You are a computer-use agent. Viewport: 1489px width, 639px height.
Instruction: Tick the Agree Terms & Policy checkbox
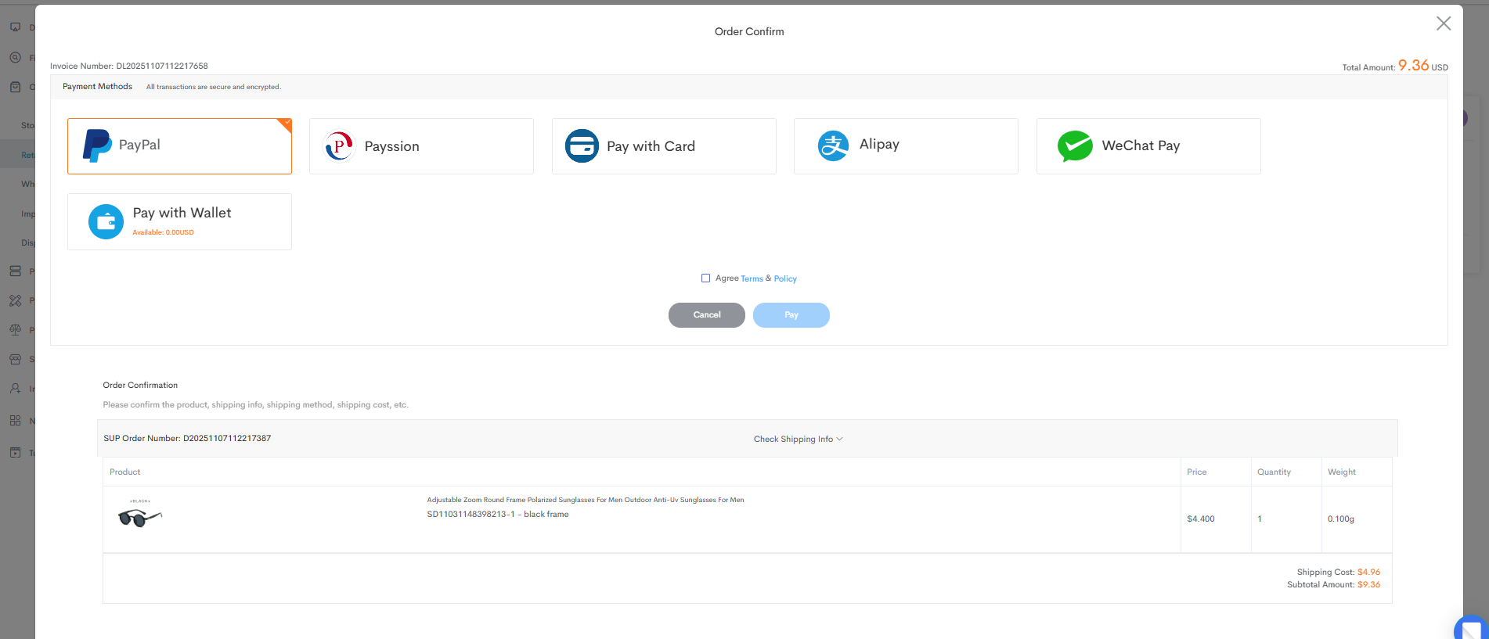click(x=705, y=278)
